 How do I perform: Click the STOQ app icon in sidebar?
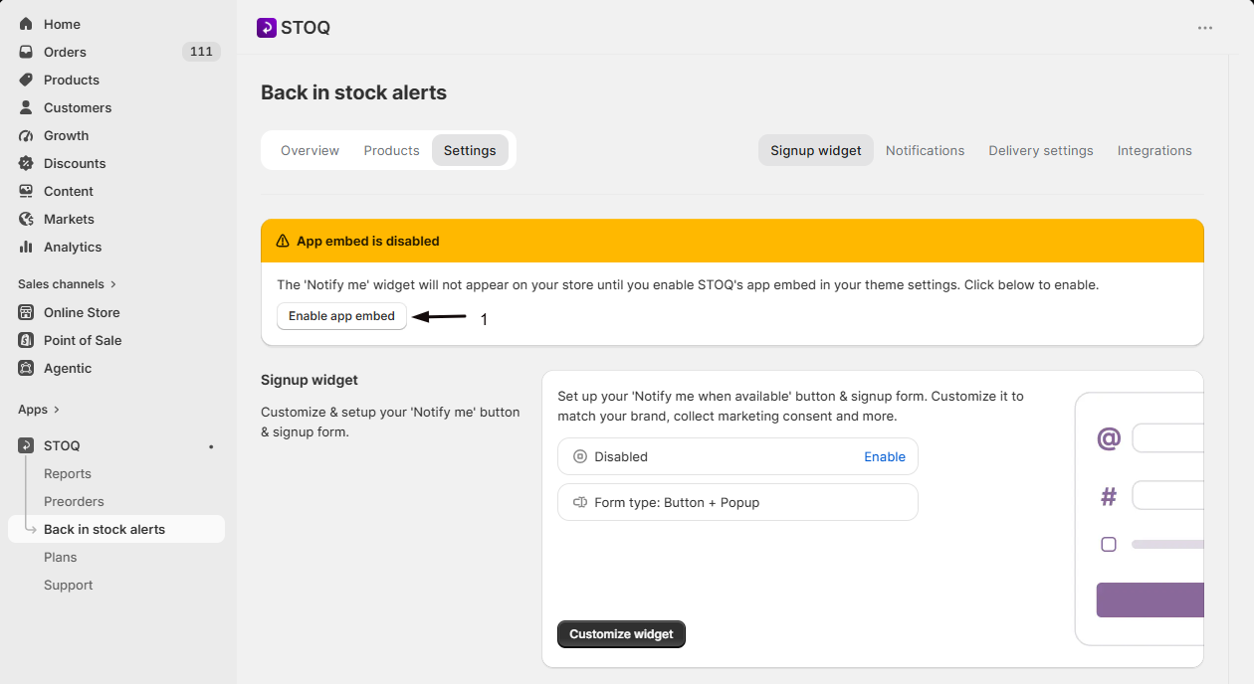26,445
